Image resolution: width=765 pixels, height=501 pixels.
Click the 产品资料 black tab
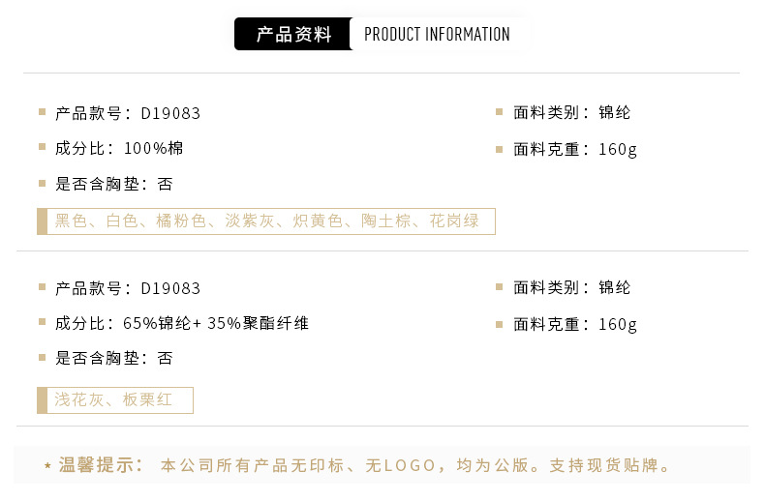292,35
